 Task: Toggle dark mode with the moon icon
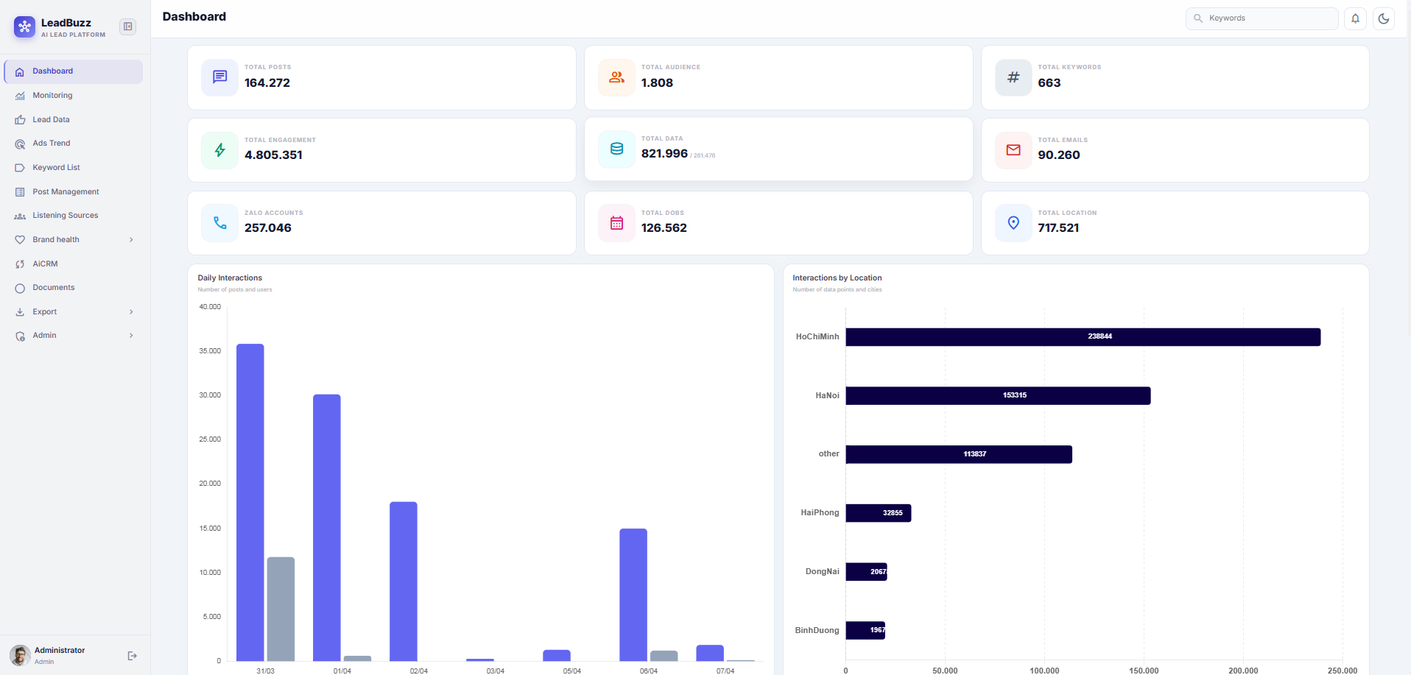[1384, 18]
